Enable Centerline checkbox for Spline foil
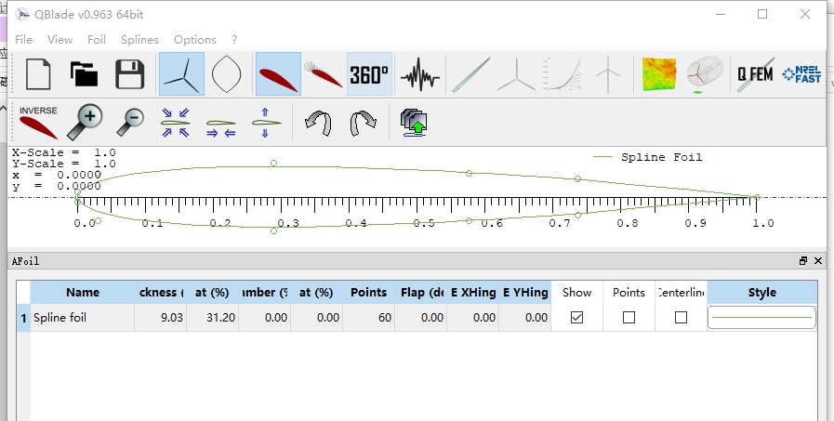 point(681,318)
